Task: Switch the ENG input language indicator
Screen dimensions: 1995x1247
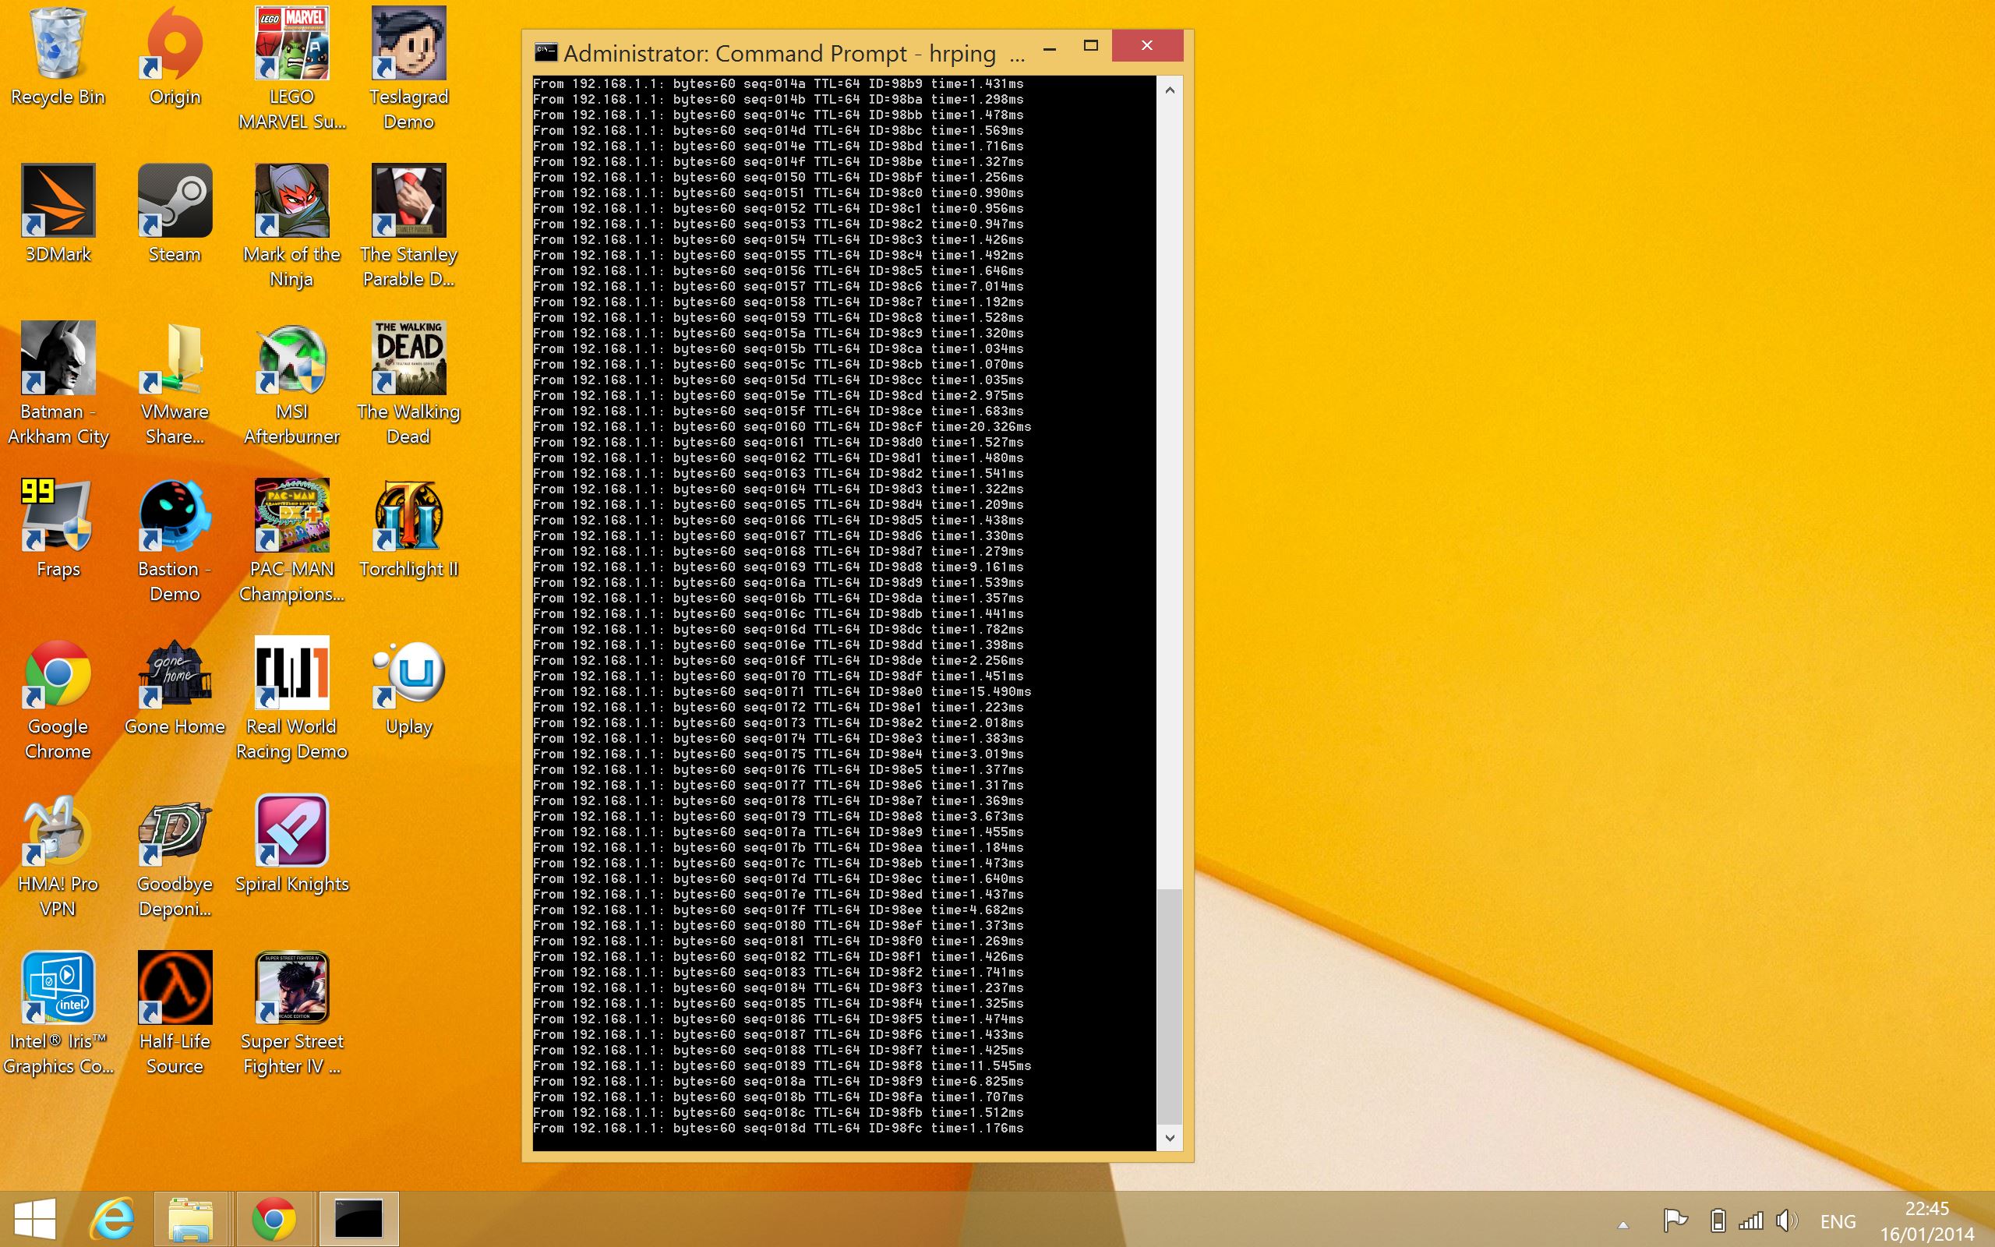Action: [1838, 1221]
